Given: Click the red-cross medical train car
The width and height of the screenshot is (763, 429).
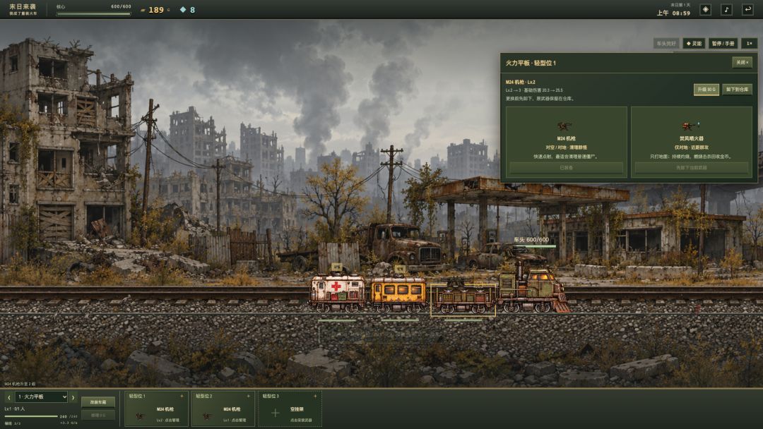Looking at the screenshot, I should 338,292.
